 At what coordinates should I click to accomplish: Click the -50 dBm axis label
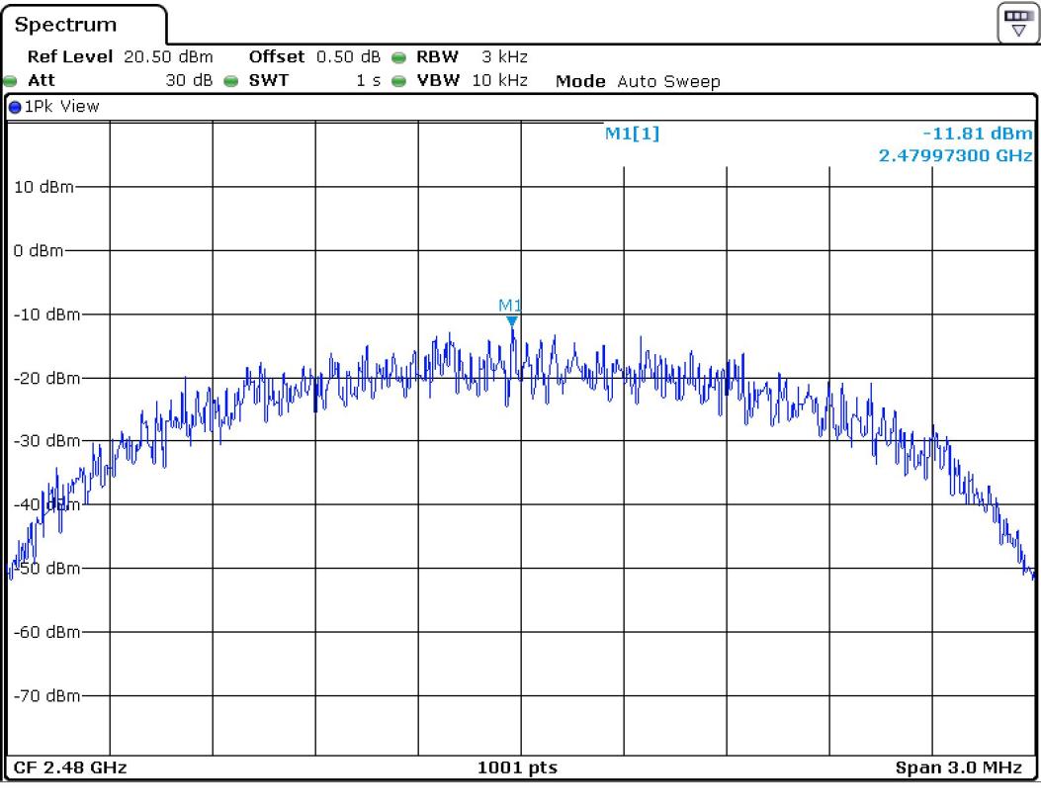46,569
